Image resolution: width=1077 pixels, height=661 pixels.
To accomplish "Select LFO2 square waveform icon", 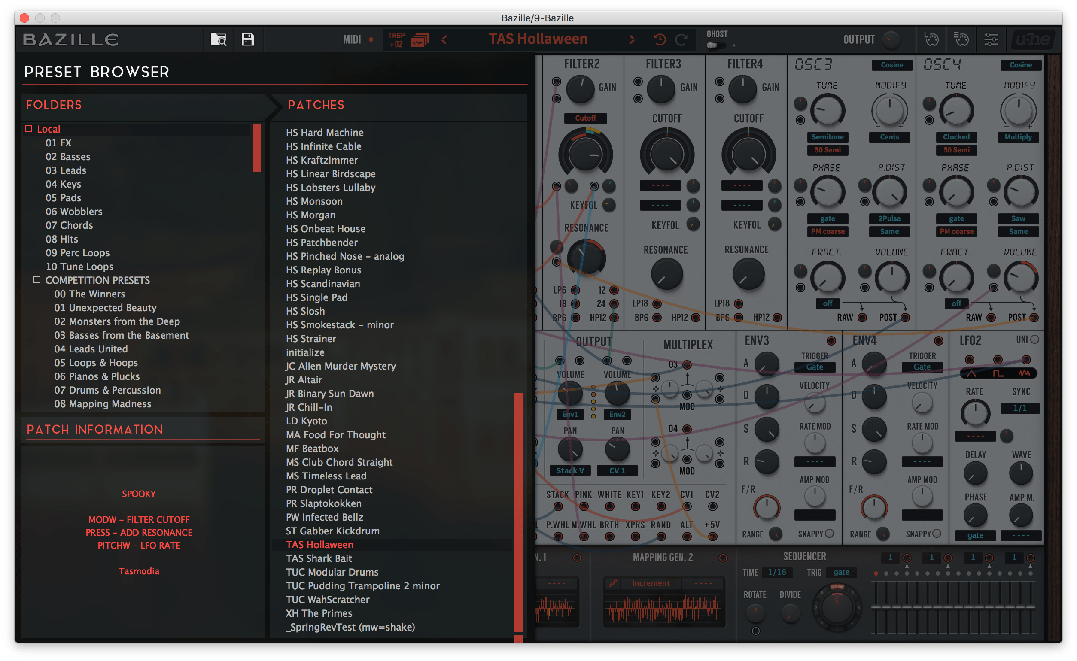I will pos(998,373).
